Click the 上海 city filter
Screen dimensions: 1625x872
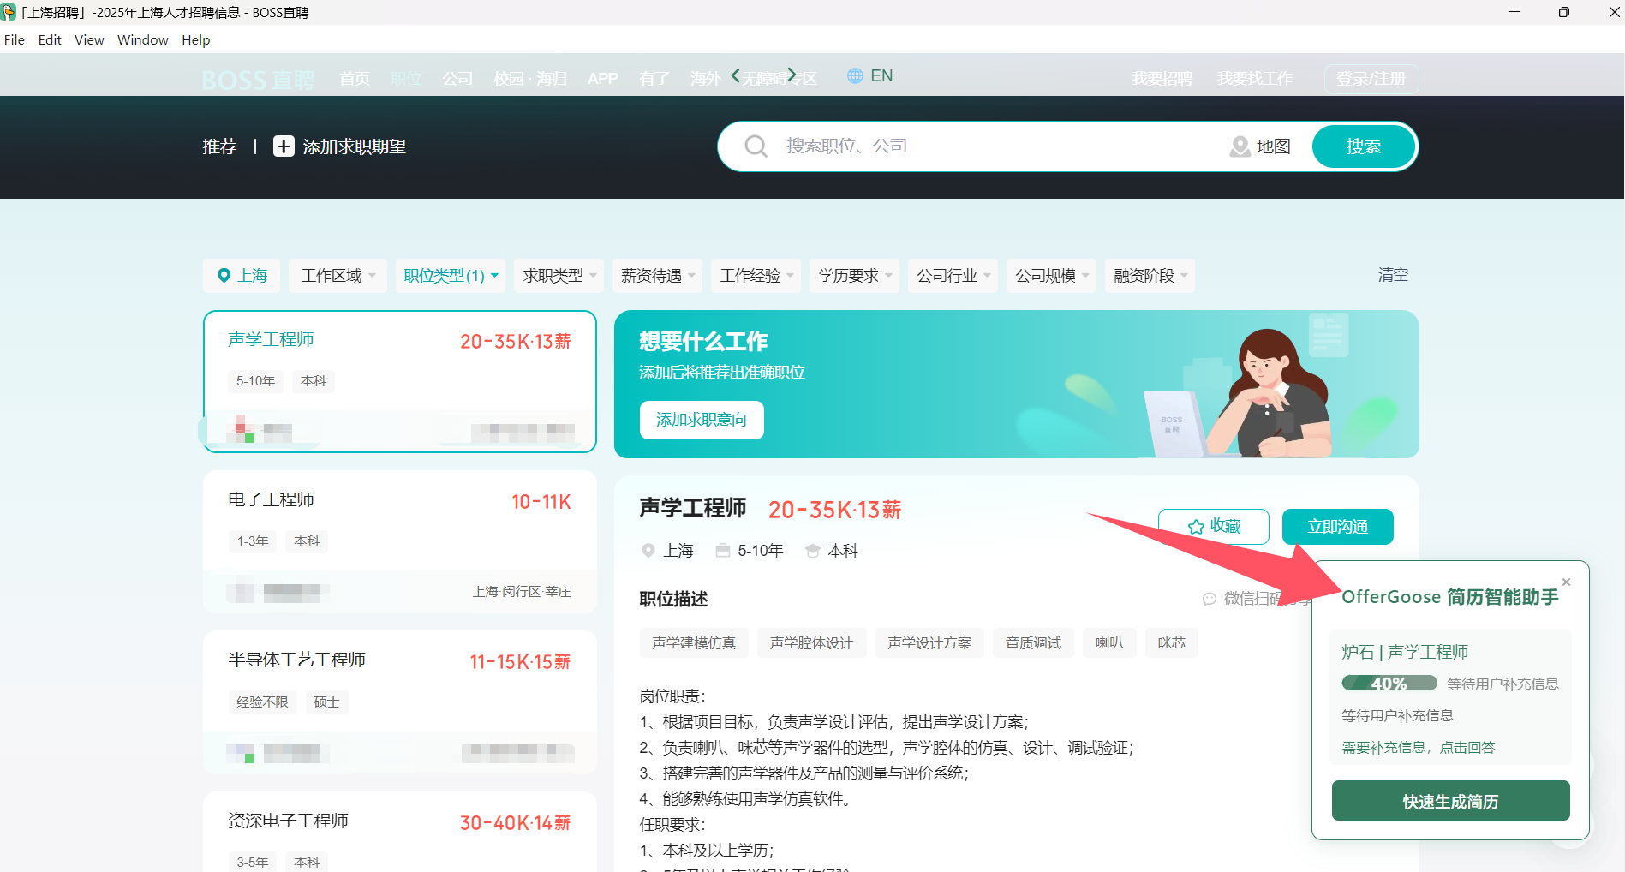[x=242, y=276]
